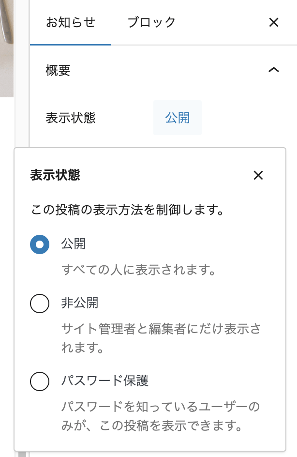Click the blue 公開 visibility button

coord(178,118)
